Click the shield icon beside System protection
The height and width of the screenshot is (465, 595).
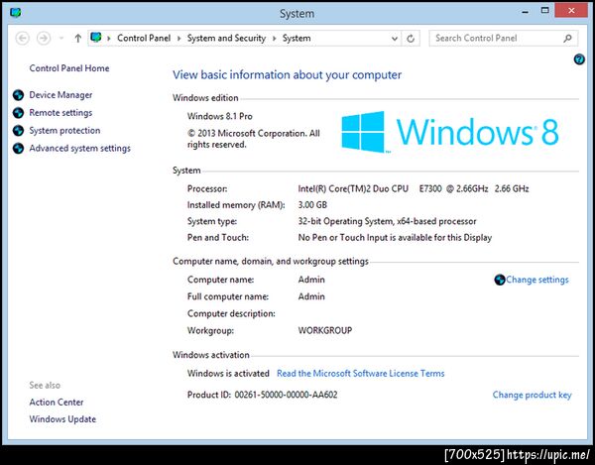tap(18, 131)
